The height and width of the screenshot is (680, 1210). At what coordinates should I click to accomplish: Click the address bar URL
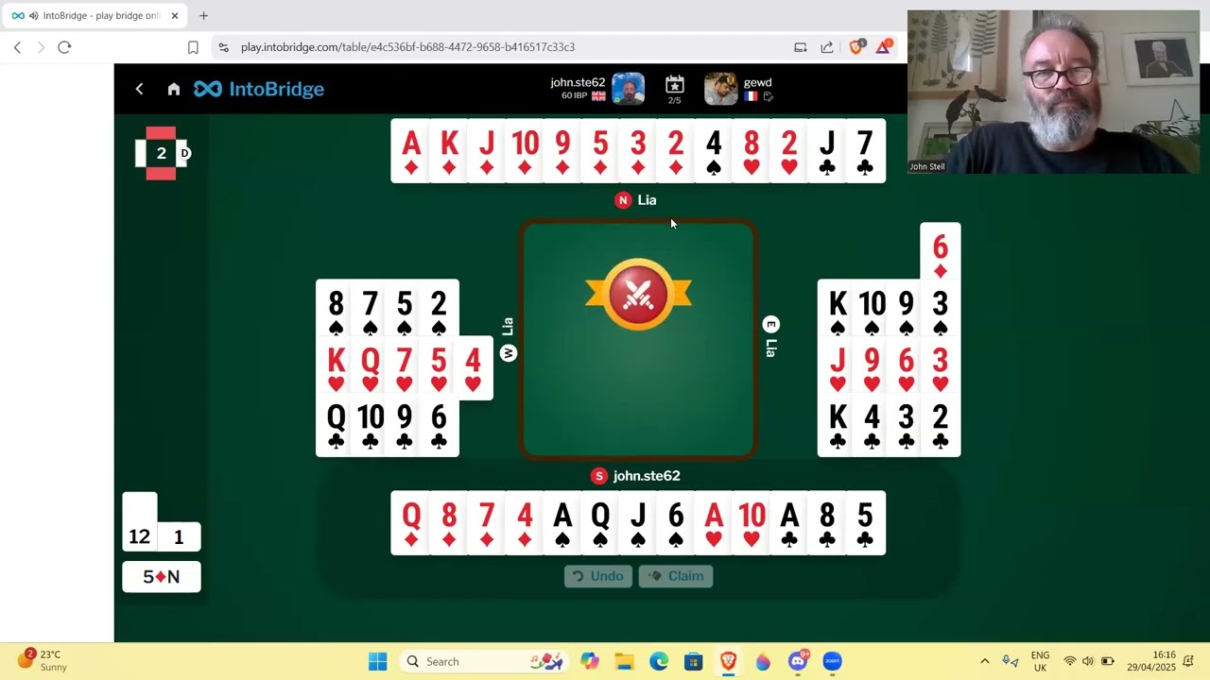[407, 47]
